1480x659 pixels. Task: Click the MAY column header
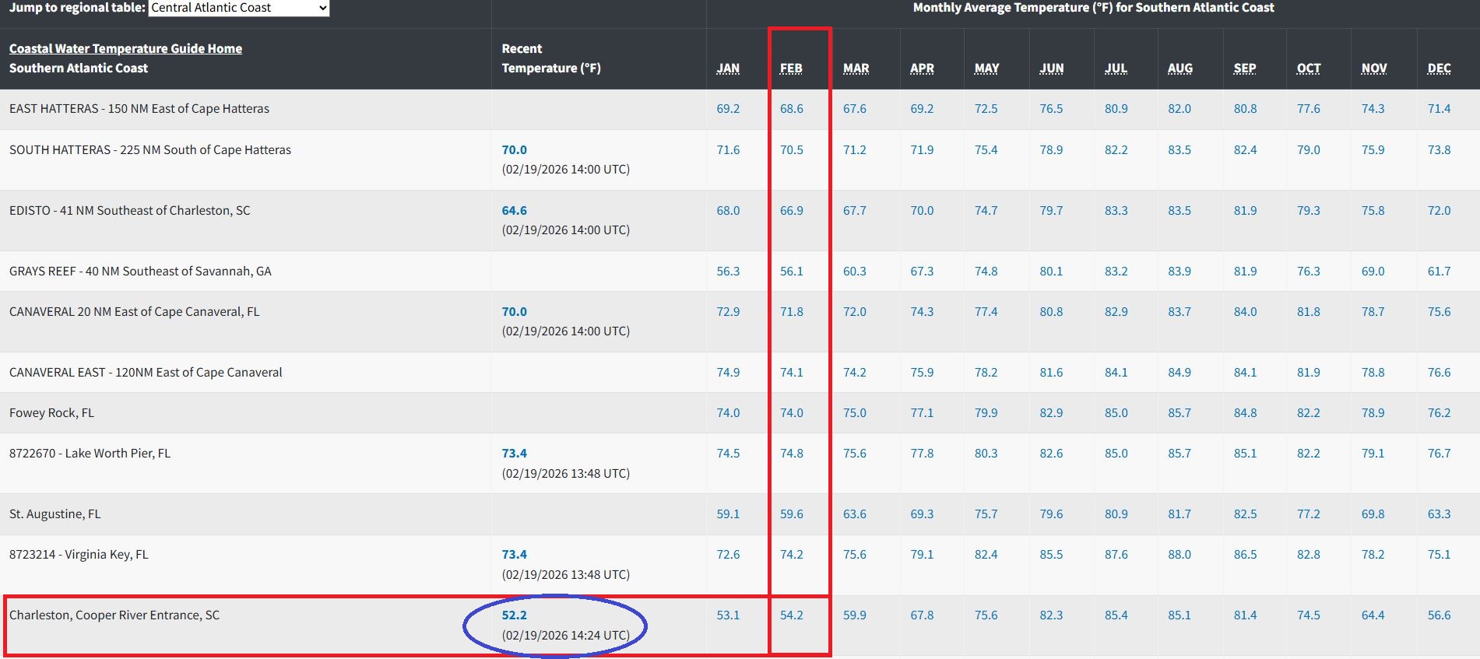pos(986,68)
